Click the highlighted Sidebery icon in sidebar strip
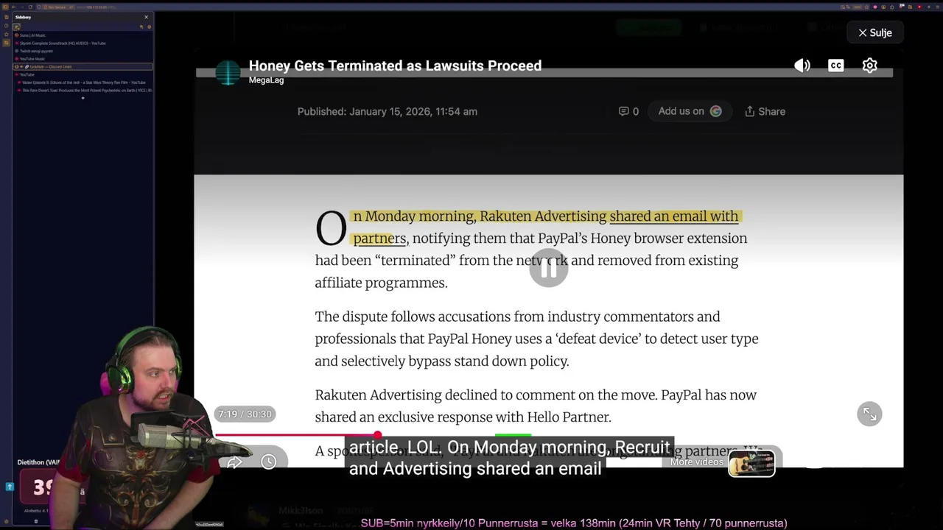Screen dimensions: 943x530 [7, 43]
